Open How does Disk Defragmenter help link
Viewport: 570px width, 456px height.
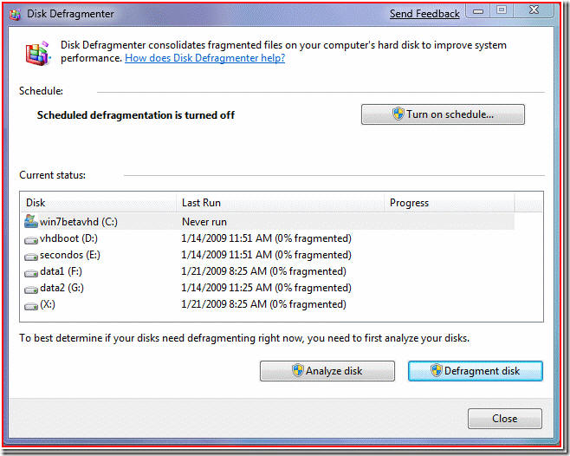[x=205, y=58]
